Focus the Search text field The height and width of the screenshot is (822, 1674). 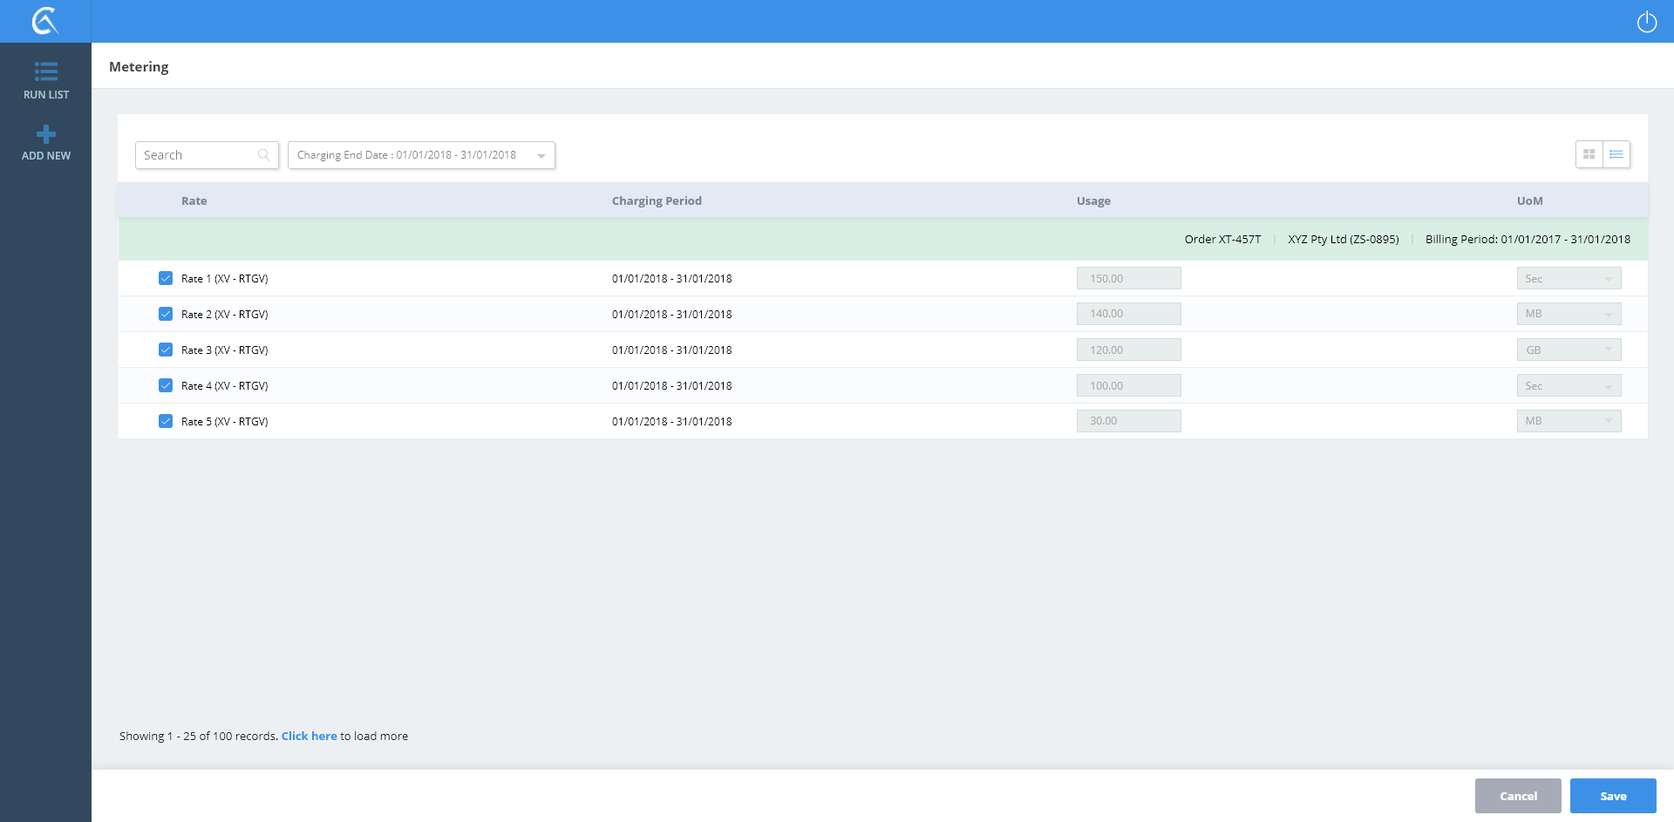198,155
